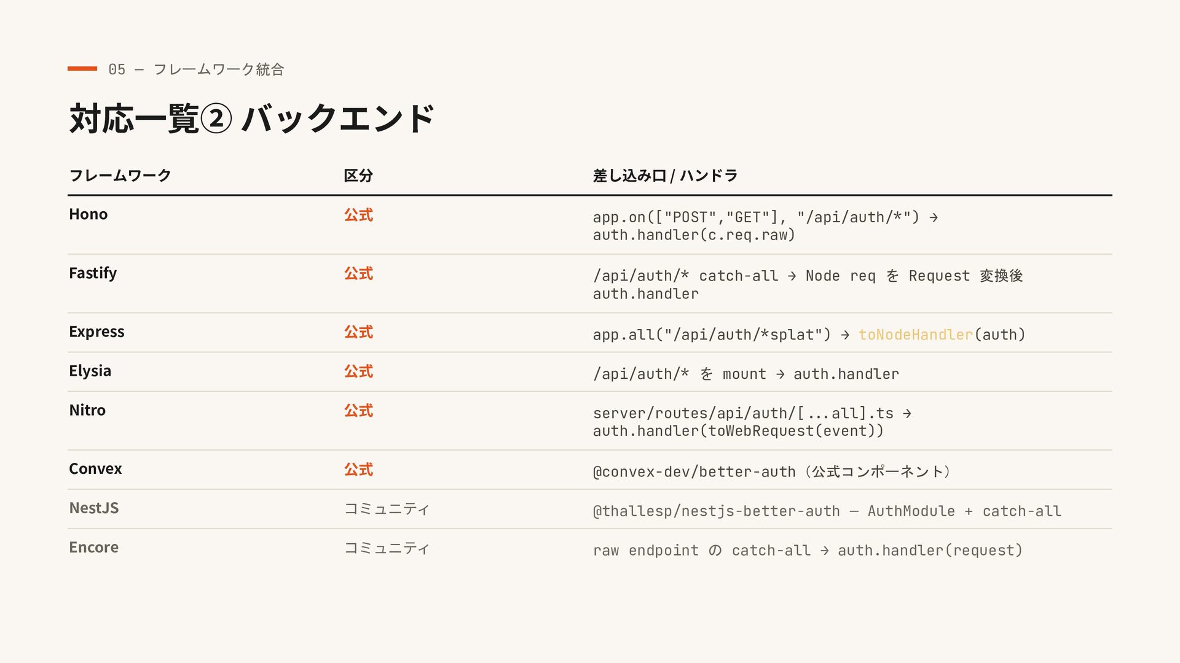The height and width of the screenshot is (663, 1180).
Task: Click the 差し込み口 / ハンドラ column header
Action: pyautogui.click(x=665, y=176)
